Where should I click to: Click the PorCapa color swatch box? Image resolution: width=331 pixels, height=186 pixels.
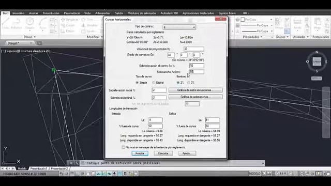pyautogui.click(x=243, y=20)
